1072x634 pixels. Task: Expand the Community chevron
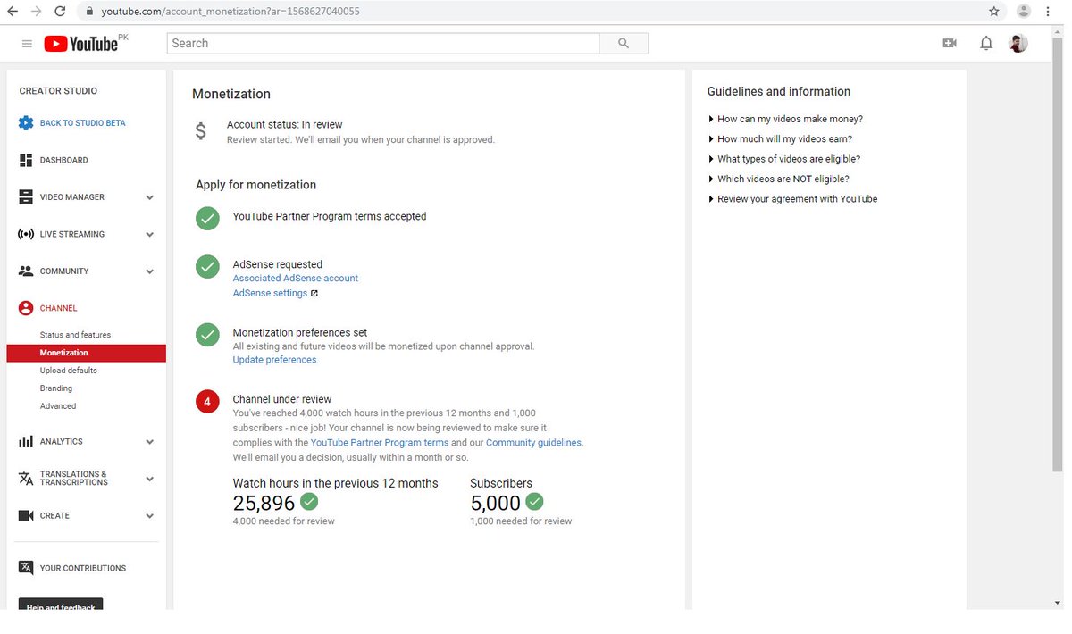click(x=149, y=271)
